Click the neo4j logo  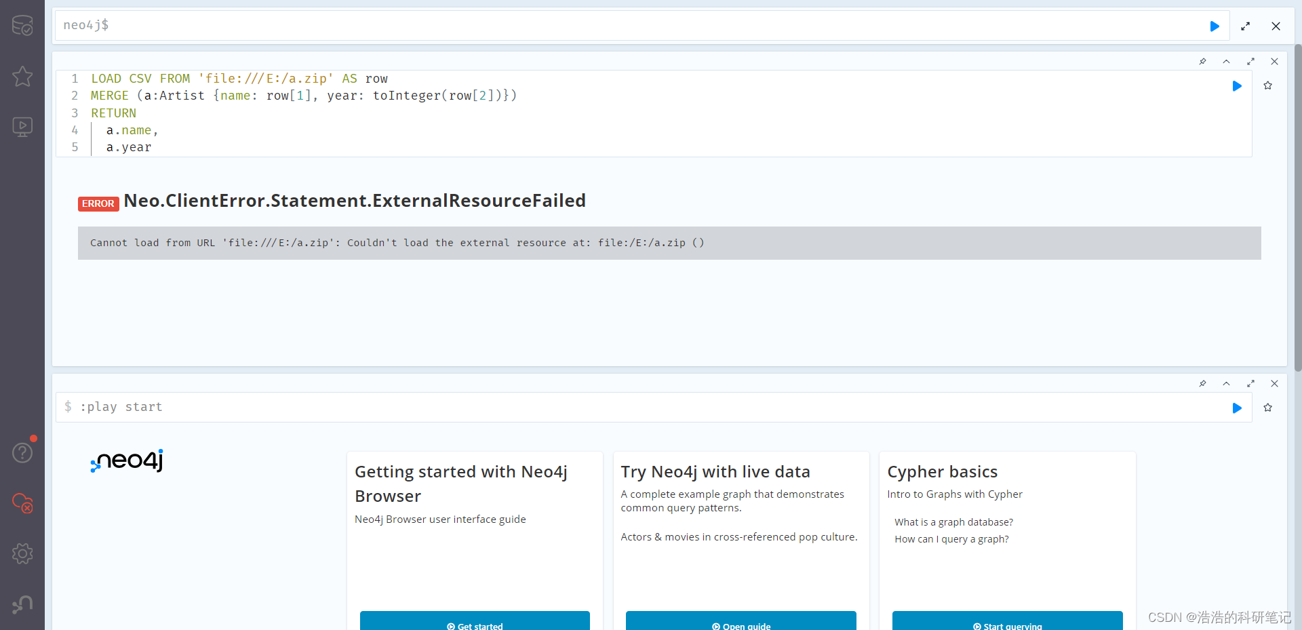(x=127, y=460)
